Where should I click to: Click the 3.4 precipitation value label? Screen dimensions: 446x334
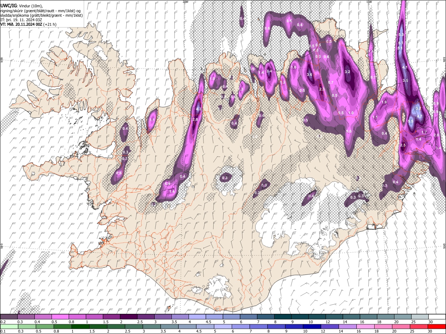click(269, 71)
